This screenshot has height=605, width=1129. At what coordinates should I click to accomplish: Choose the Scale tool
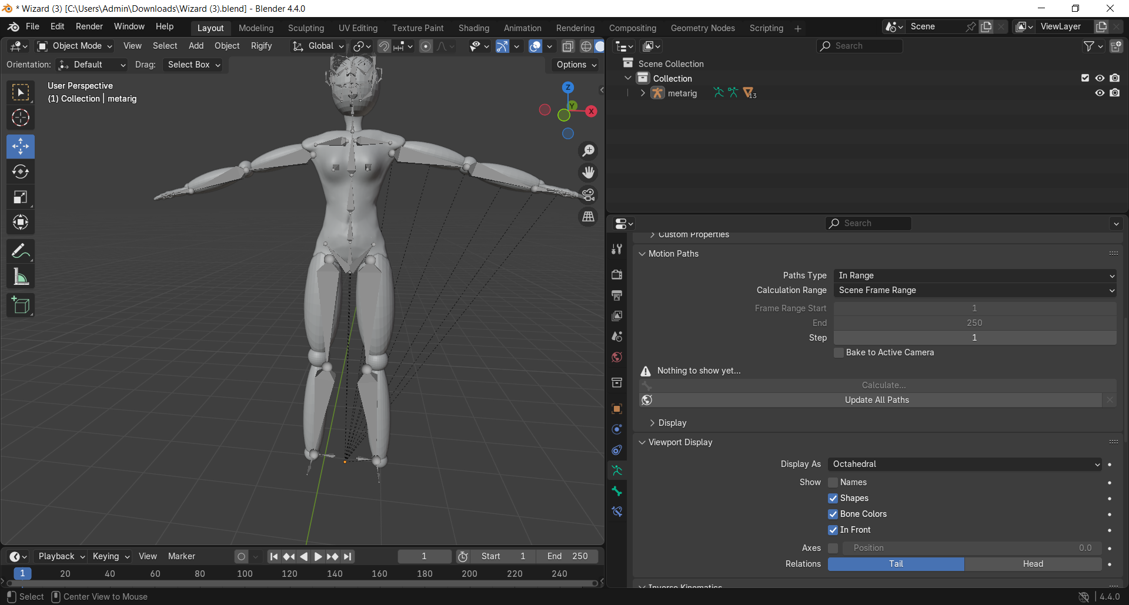[21, 197]
